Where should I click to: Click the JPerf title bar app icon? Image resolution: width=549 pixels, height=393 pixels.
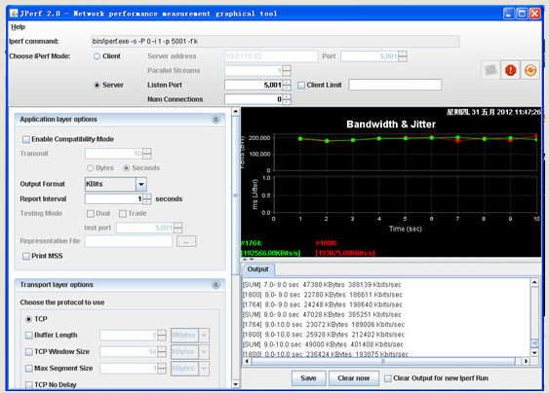[14, 14]
